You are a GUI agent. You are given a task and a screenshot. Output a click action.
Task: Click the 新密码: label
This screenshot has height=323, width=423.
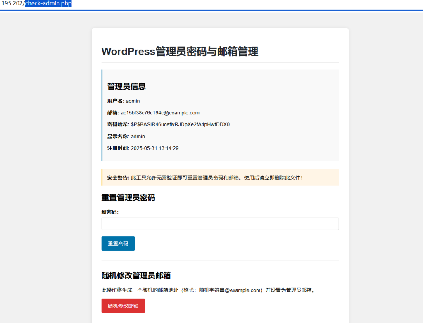click(x=110, y=212)
